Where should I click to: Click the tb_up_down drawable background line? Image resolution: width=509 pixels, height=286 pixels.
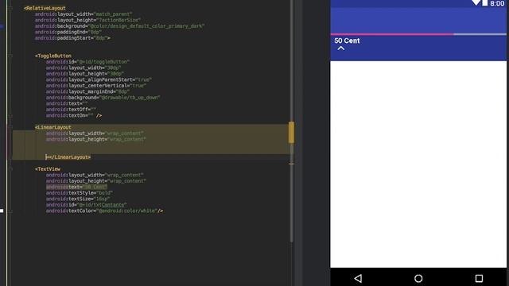click(x=103, y=97)
